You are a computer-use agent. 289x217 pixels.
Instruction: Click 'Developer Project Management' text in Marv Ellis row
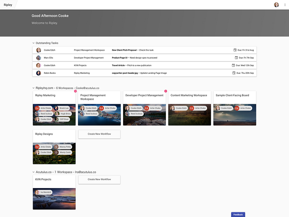click(x=89, y=58)
